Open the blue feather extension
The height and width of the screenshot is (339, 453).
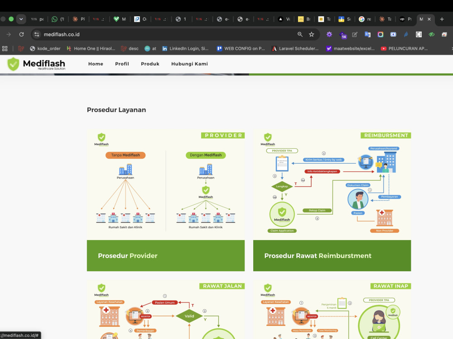click(x=406, y=34)
